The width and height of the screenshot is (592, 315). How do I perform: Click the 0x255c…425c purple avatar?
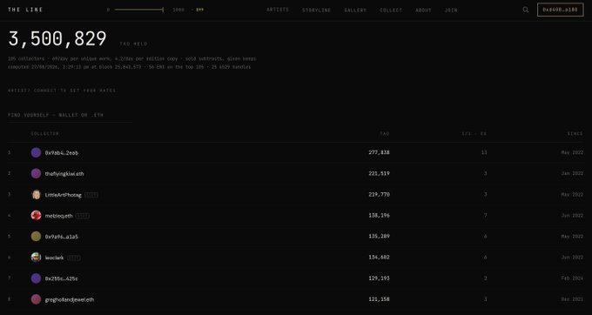(x=36, y=278)
